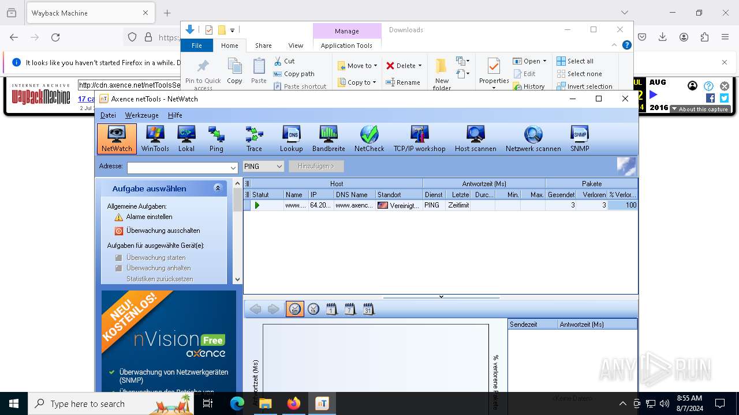Image resolution: width=739 pixels, height=415 pixels.
Task: Open the NetCheck tool
Action: (x=369, y=139)
